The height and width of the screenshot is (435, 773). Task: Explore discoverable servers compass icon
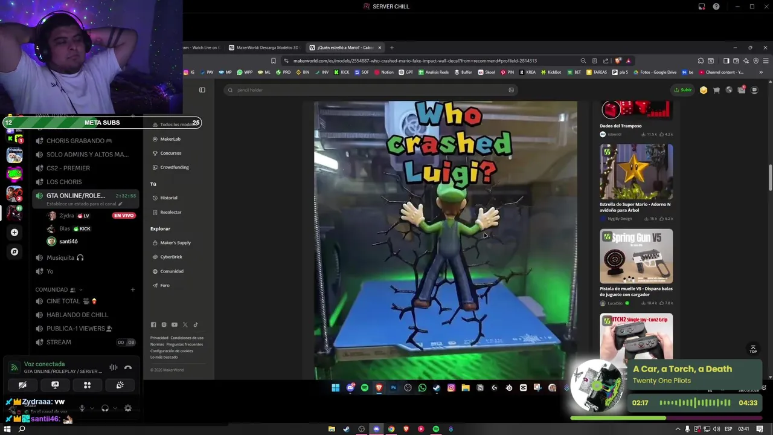tap(14, 251)
